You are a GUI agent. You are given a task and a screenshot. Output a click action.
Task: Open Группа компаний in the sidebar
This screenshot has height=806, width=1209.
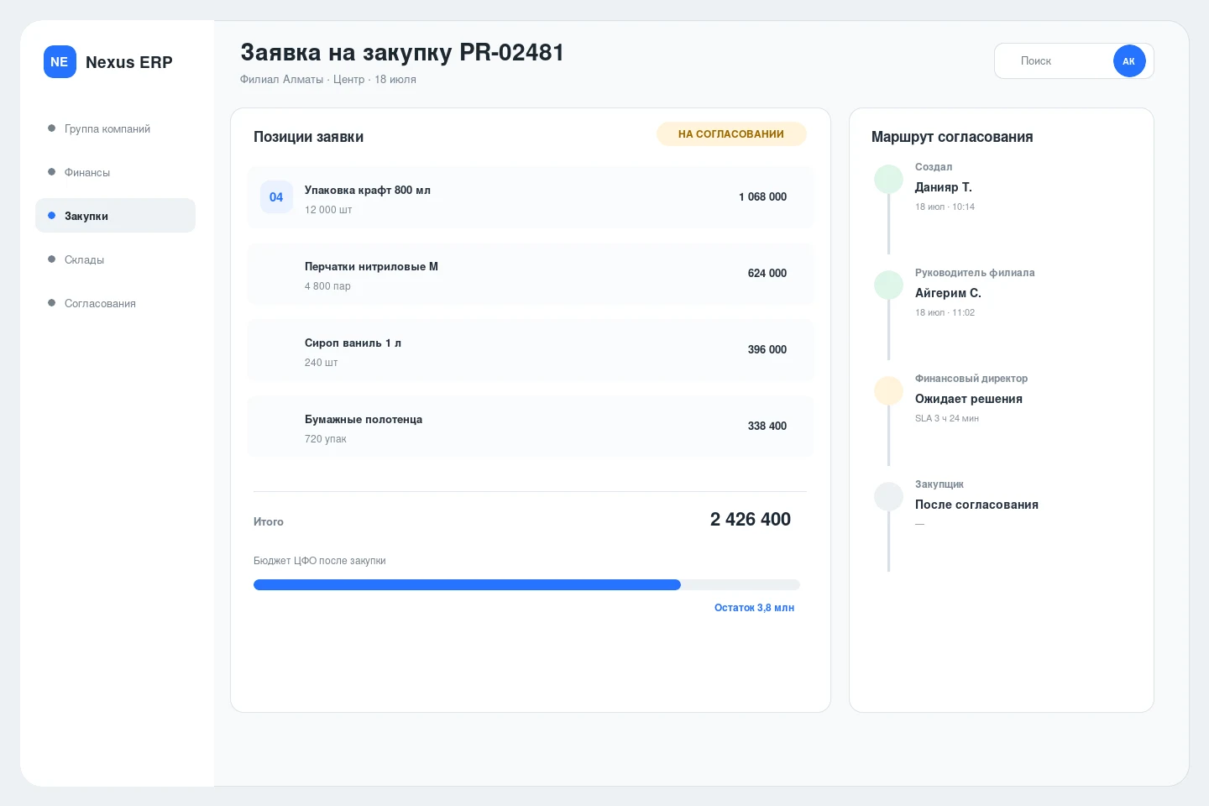click(115, 128)
